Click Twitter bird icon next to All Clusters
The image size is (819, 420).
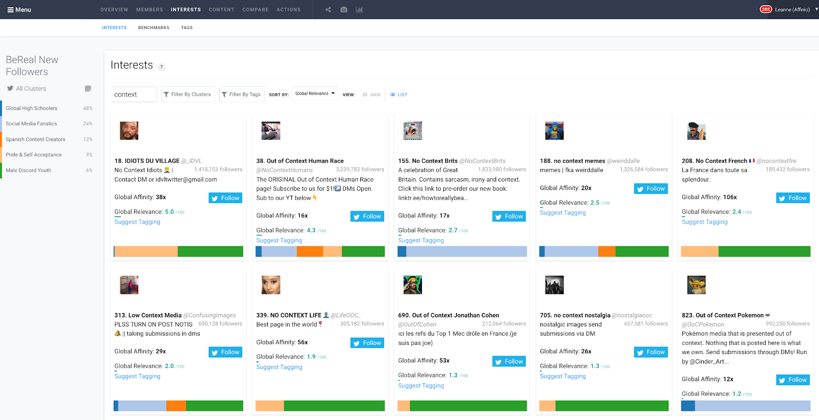tap(10, 88)
